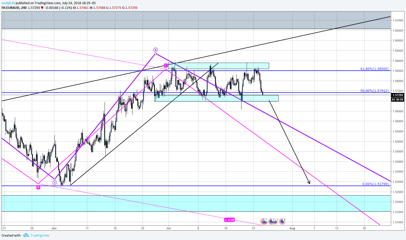Click the TradingView cloud logo icon

pos(26,235)
